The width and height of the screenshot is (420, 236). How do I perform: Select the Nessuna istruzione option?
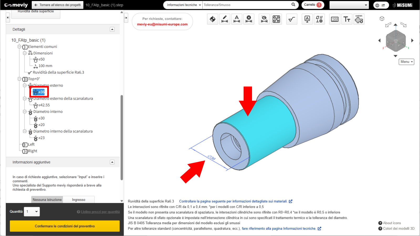pyautogui.click(x=47, y=200)
